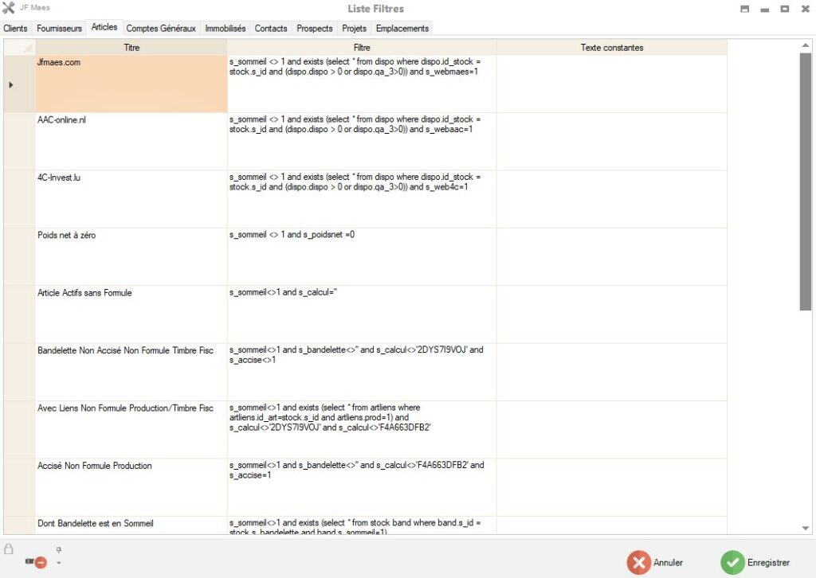Click the Texte constantes column header

[611, 48]
